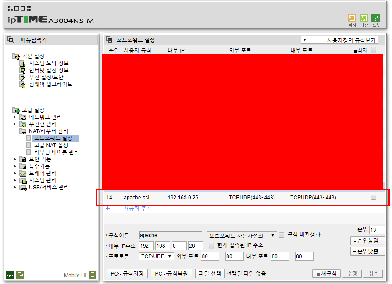Select 포트포워드 설정 menu item
This screenshot has height=284, width=392.
(x=53, y=138)
